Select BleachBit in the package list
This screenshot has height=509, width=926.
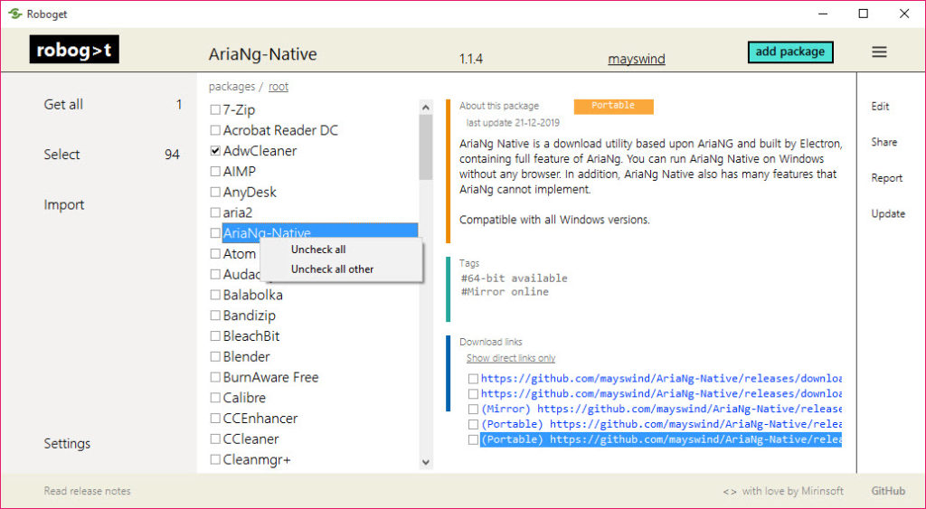pyautogui.click(x=251, y=336)
